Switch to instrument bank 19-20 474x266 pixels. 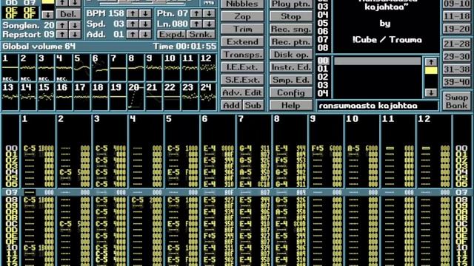point(456,29)
